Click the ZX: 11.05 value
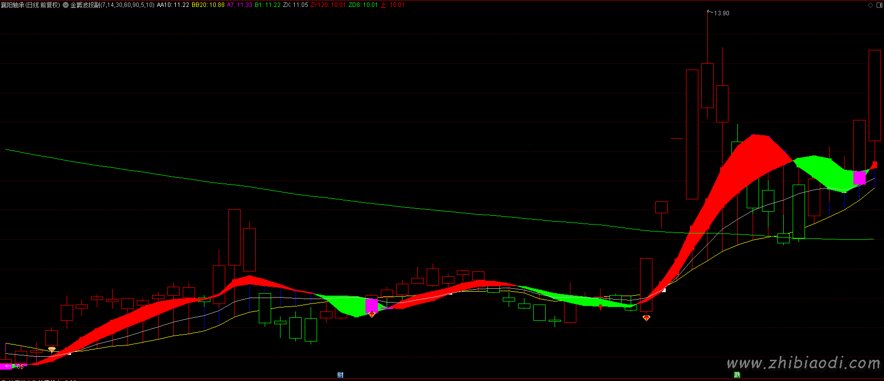Viewport: 884px width, 381px height. click(x=295, y=5)
